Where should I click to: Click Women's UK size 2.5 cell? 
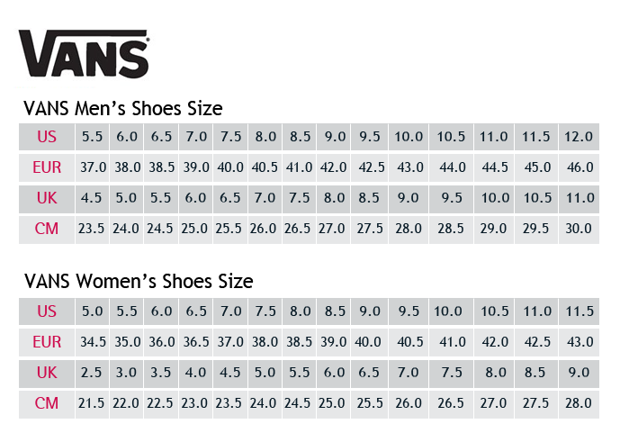coord(92,373)
